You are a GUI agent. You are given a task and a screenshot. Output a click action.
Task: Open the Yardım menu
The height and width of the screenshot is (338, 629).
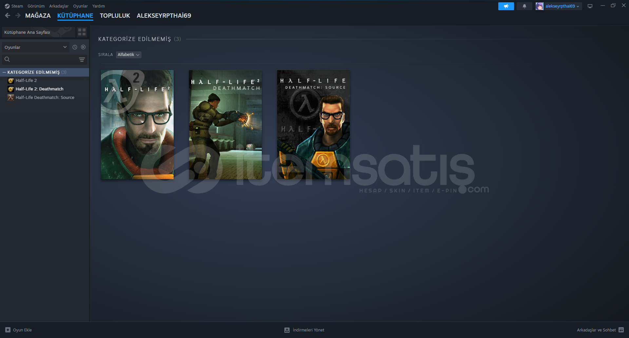(x=99, y=6)
